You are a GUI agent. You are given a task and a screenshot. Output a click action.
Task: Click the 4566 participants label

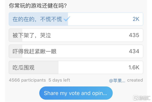click(27, 80)
